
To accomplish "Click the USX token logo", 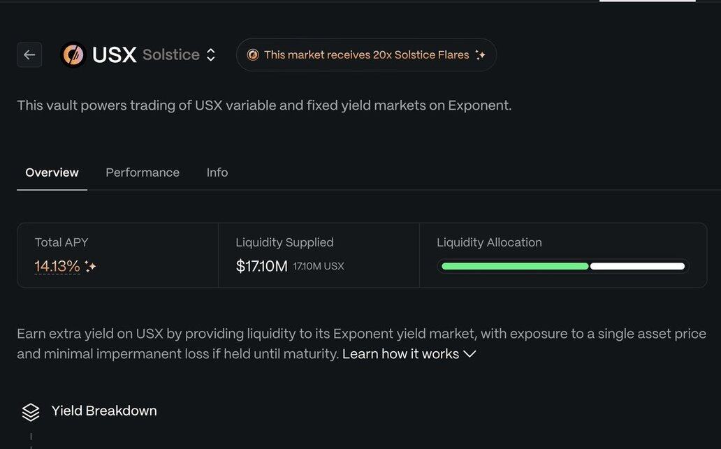I will (73, 54).
